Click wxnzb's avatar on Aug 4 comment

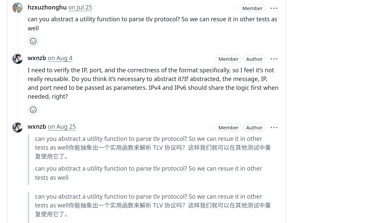coord(18,59)
